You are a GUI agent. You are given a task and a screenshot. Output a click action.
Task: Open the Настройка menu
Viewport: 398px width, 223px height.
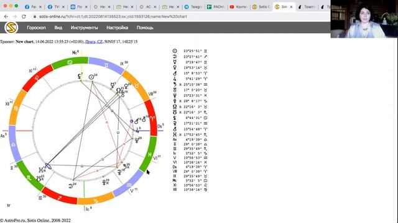tap(118, 27)
